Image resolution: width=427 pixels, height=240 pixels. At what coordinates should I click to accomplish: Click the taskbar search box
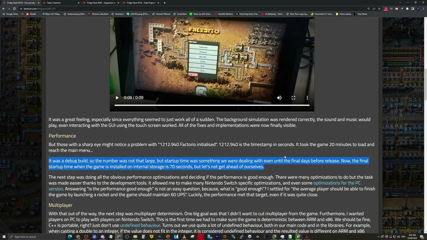(x=37, y=237)
